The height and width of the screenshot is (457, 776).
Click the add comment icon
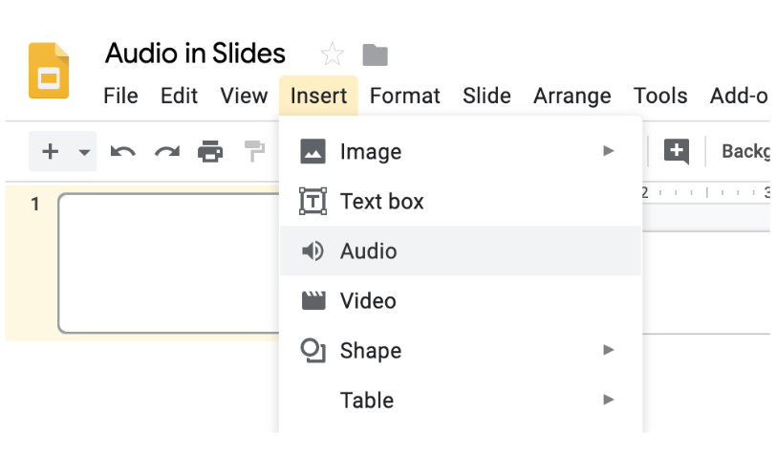click(x=677, y=151)
